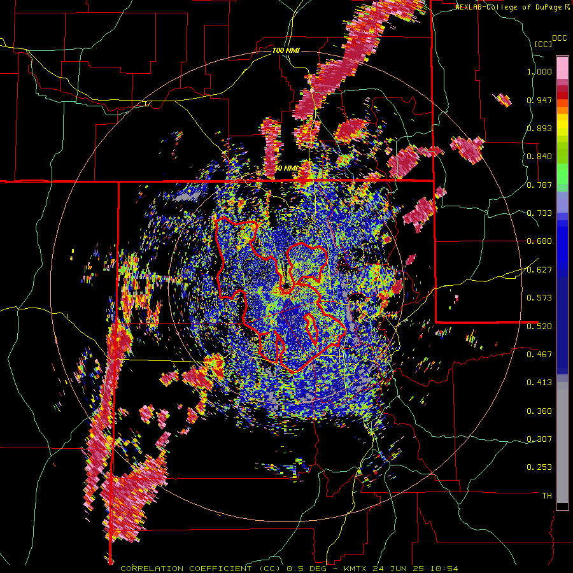Click the "KMTX" station ID in the caption

coord(355,569)
